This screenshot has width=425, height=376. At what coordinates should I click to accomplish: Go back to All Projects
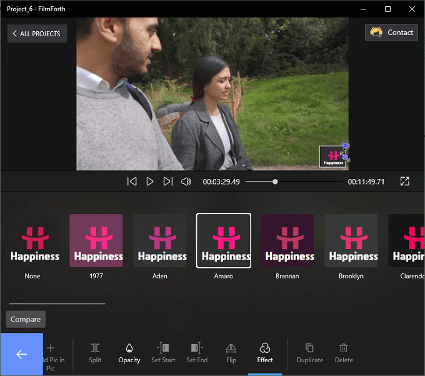click(37, 34)
